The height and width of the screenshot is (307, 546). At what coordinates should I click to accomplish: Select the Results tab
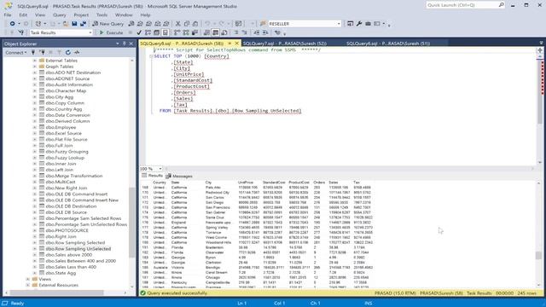tap(152, 176)
